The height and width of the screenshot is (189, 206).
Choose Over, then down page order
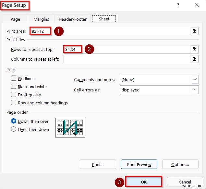coord(14,129)
